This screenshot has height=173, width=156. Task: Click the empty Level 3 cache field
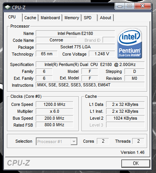[x=125, y=125]
